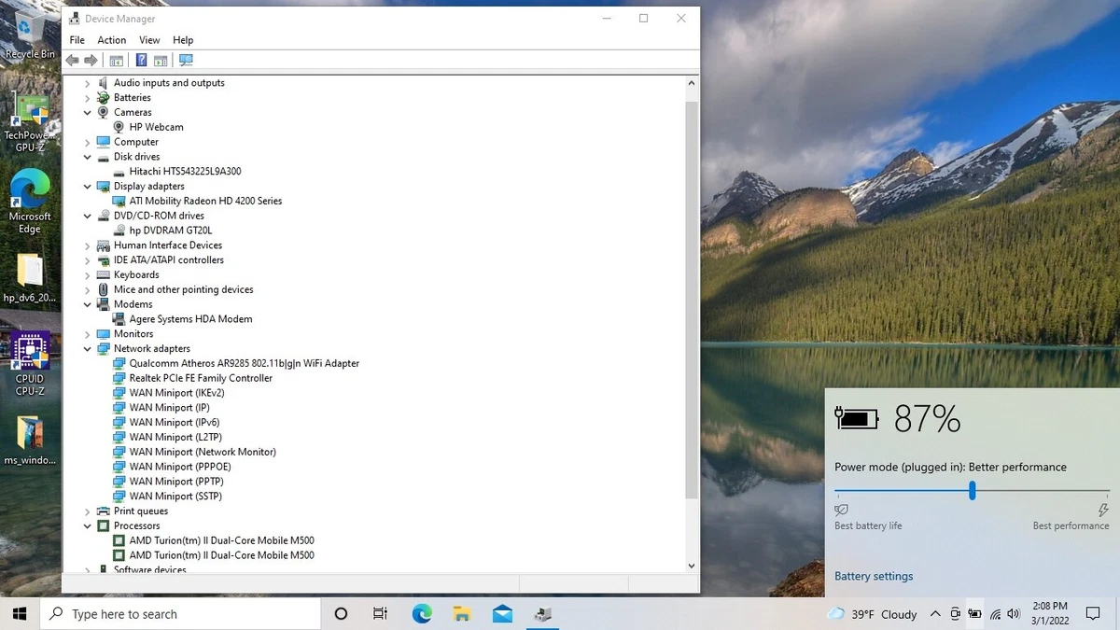Viewport: 1120px width, 630px height.
Task: Launch Microsoft Edge from the taskbar
Action: (x=422, y=614)
